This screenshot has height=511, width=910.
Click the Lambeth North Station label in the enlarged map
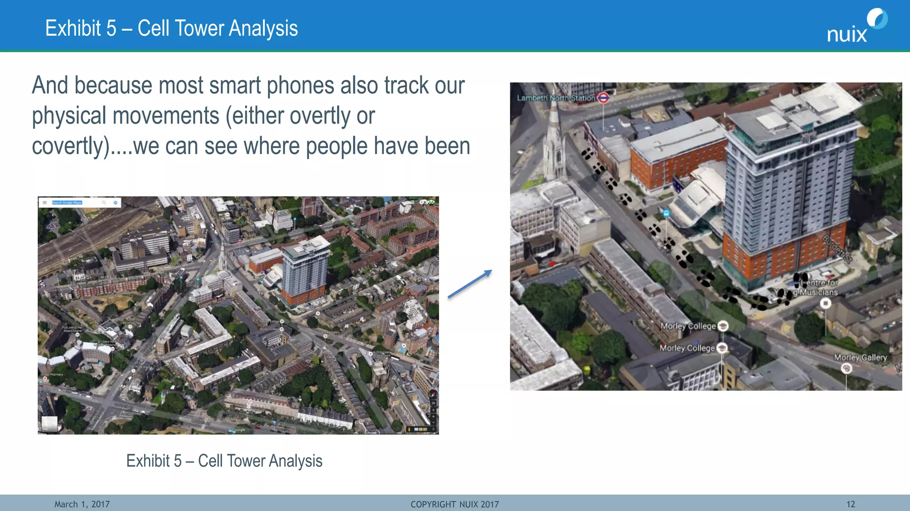click(556, 98)
